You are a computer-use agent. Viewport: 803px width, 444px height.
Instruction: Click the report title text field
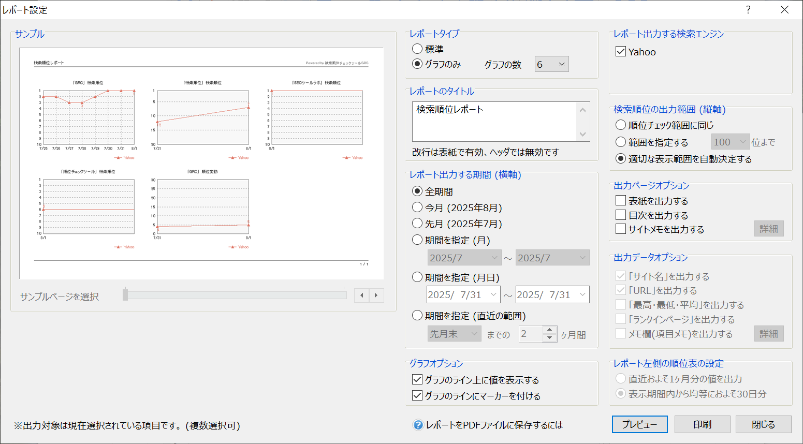point(494,121)
